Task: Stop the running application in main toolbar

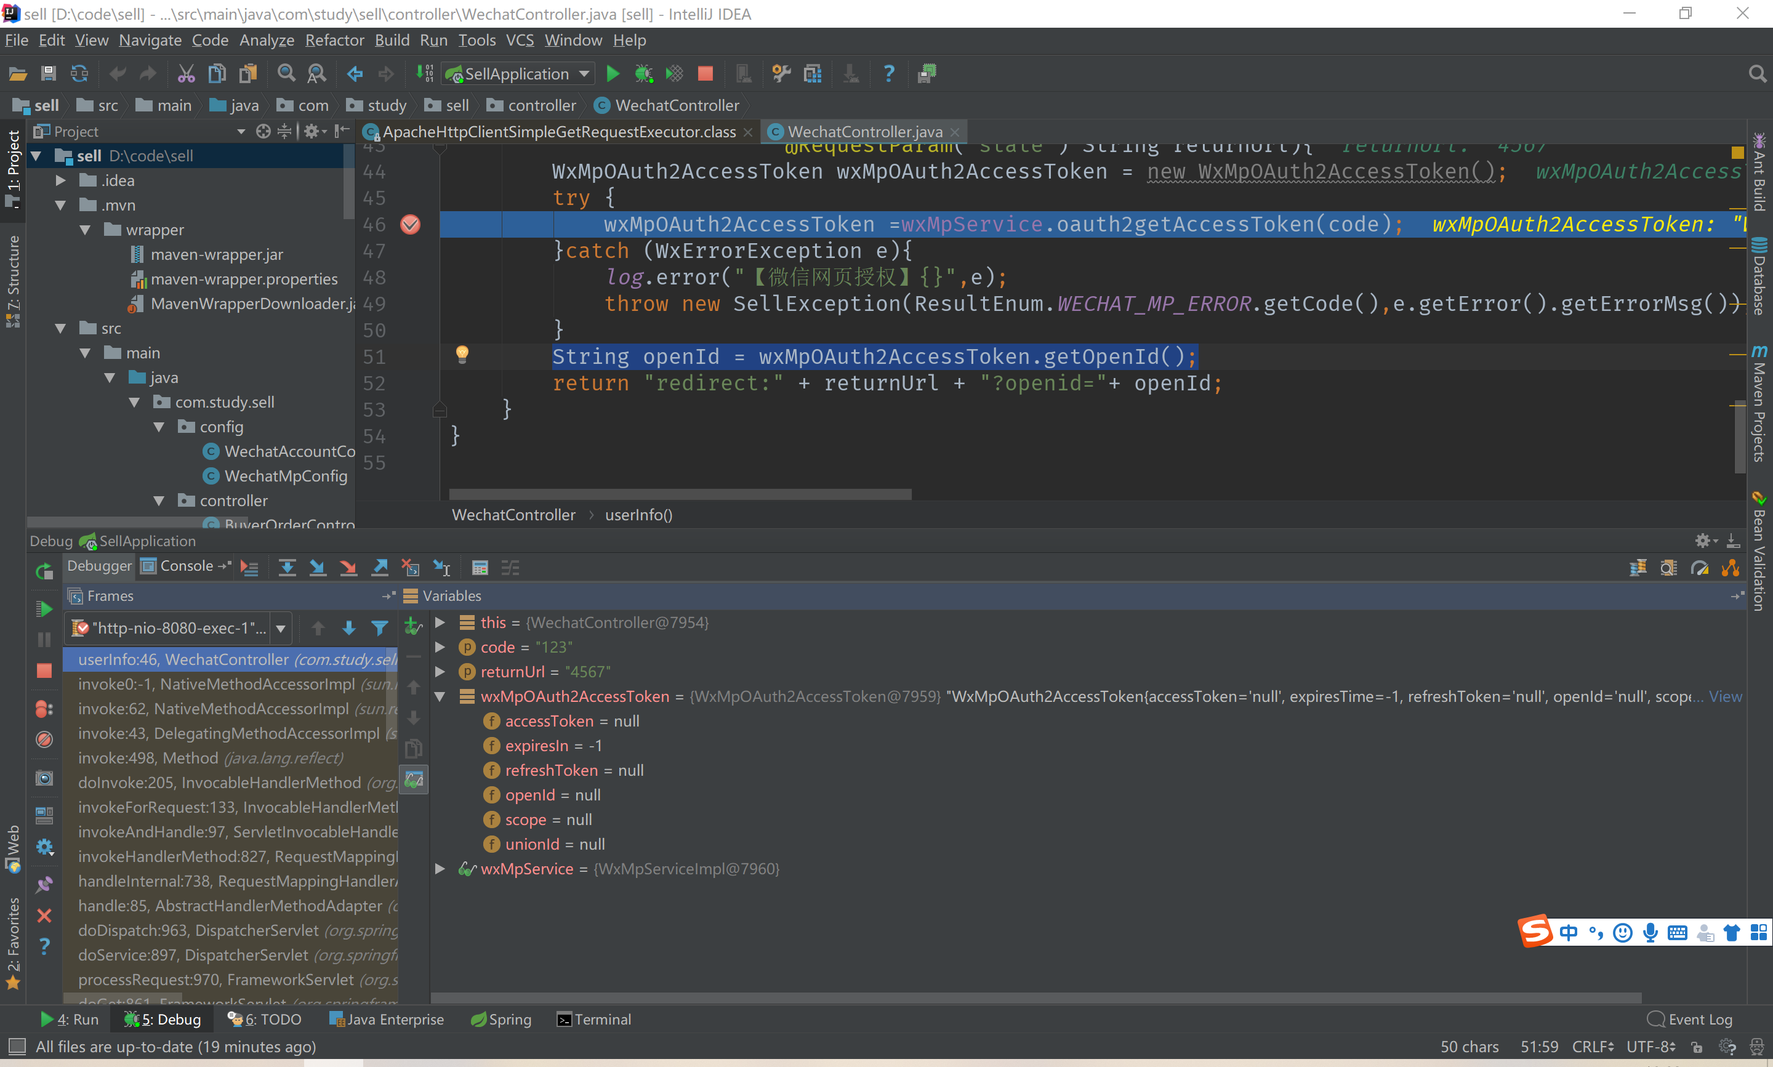Action: 705,74
